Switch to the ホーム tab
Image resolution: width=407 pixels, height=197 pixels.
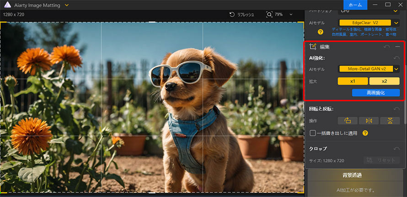[355, 5]
